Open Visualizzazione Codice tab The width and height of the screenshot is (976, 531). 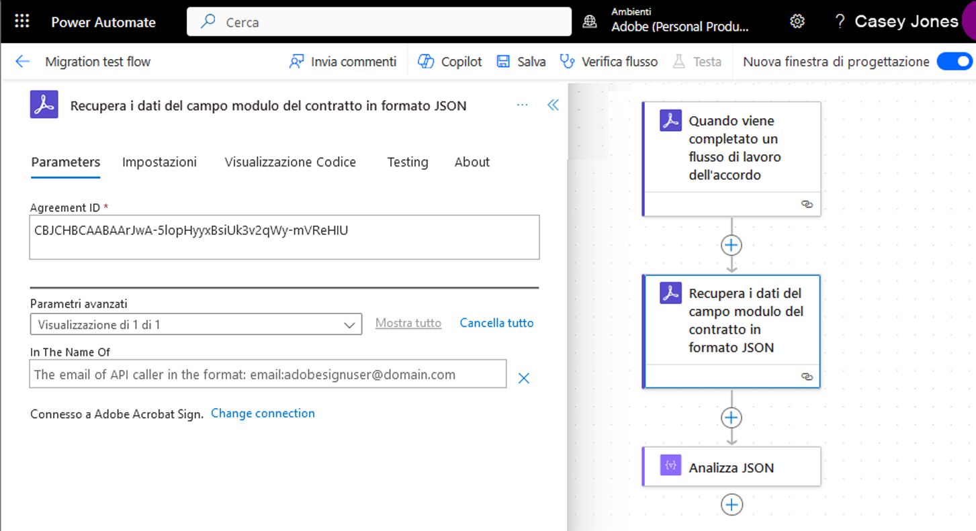(290, 162)
